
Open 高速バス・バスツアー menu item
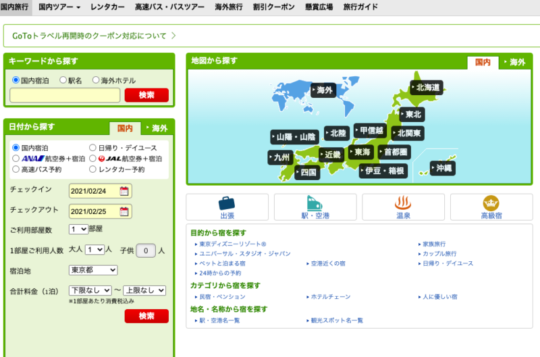point(169,7)
